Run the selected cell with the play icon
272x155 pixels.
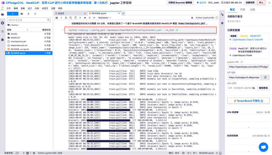click(x=80, y=18)
